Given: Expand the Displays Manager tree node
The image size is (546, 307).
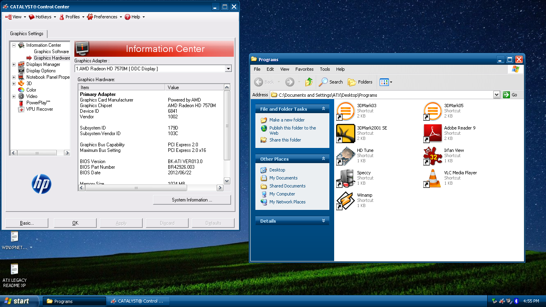Looking at the screenshot, I should 14,64.
